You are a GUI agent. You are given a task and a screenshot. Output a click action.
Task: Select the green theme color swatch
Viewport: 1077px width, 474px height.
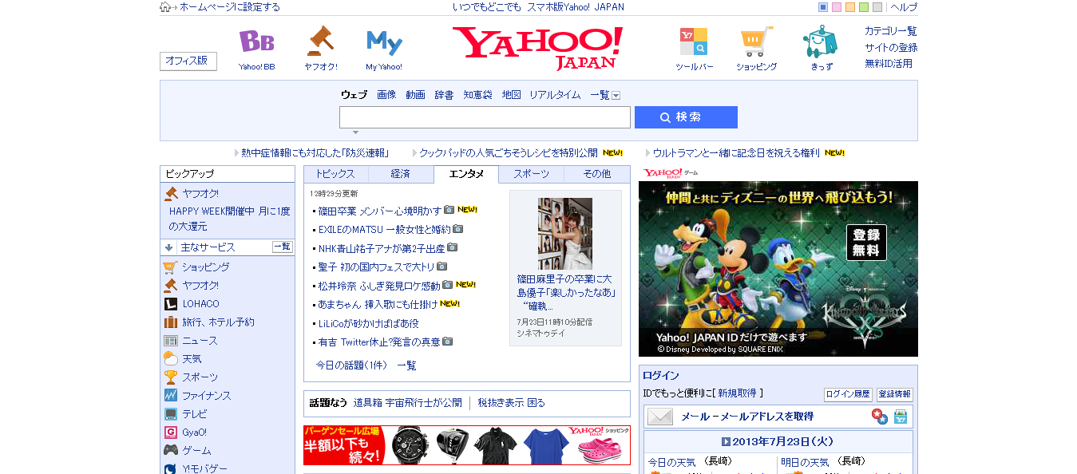[x=864, y=7]
